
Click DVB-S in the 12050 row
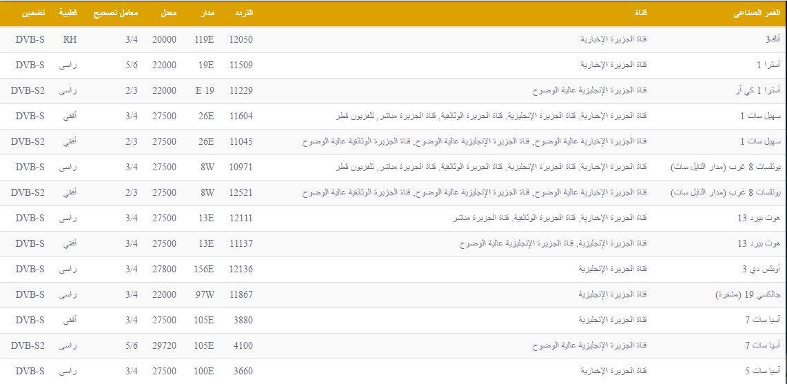30,40
